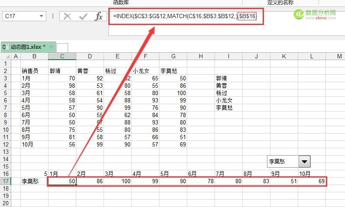Select the 动态图1.xlsx workbook tab
This screenshot has width=345, height=207.
click(x=28, y=47)
